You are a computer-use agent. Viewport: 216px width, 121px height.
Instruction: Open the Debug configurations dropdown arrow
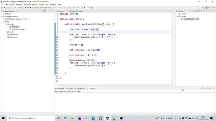point(21,8)
